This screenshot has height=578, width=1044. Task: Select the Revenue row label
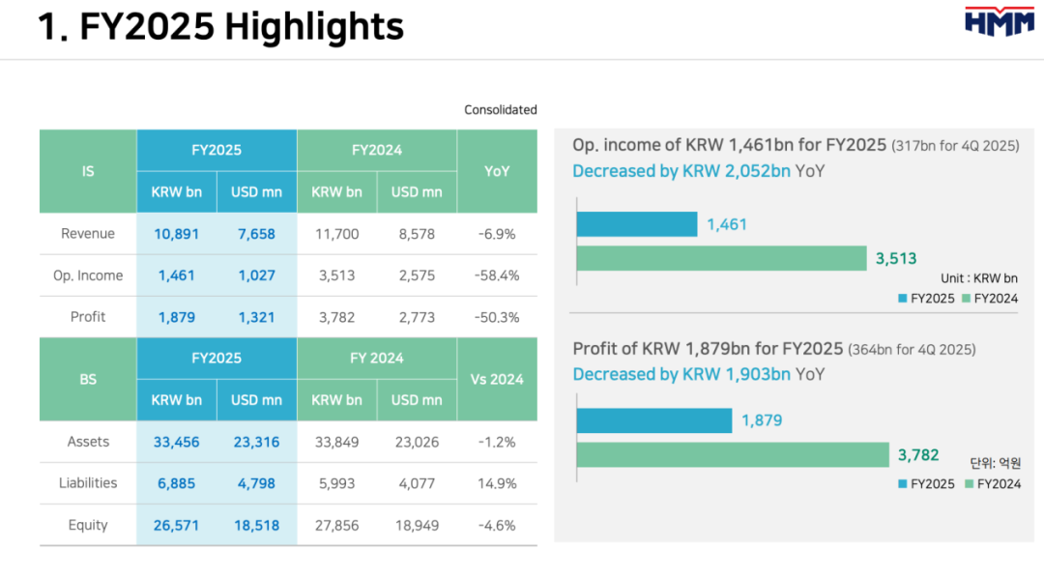coord(88,234)
